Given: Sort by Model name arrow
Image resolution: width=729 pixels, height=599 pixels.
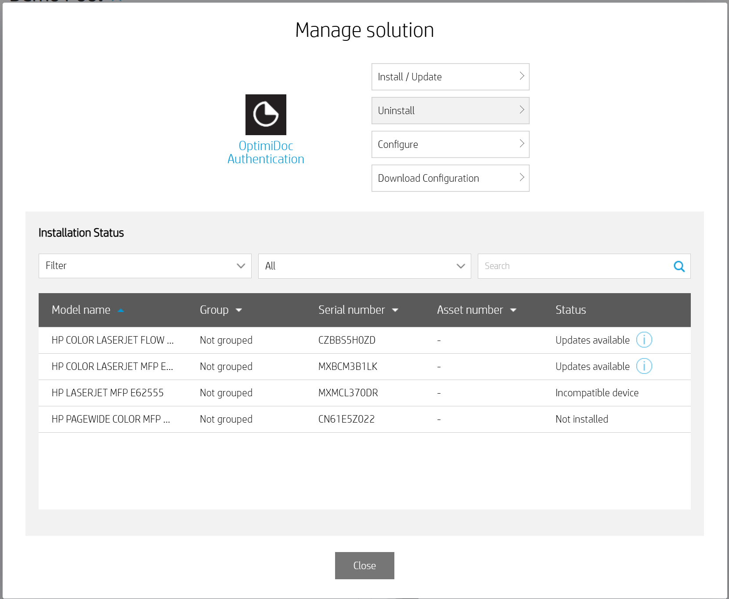Looking at the screenshot, I should 121,310.
